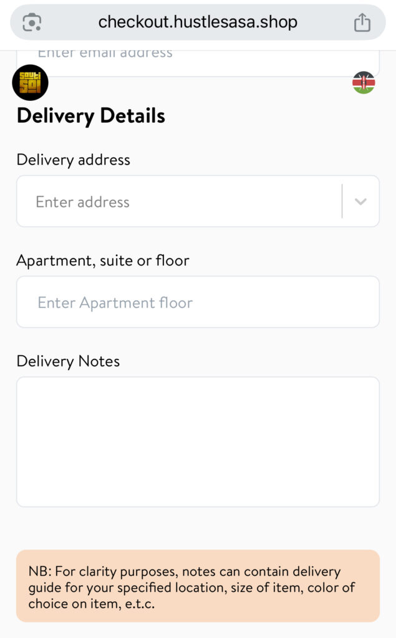Tap empty space between notes box and notice
Image resolution: width=396 pixels, height=638 pixels.
click(x=198, y=528)
